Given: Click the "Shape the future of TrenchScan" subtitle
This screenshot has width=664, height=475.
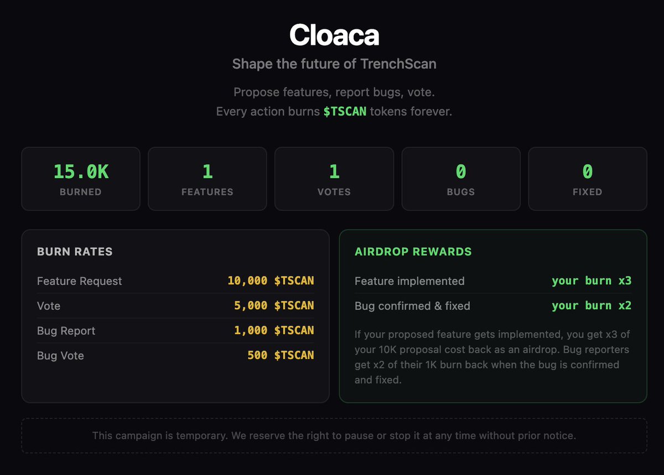Looking at the screenshot, I should pyautogui.click(x=334, y=64).
